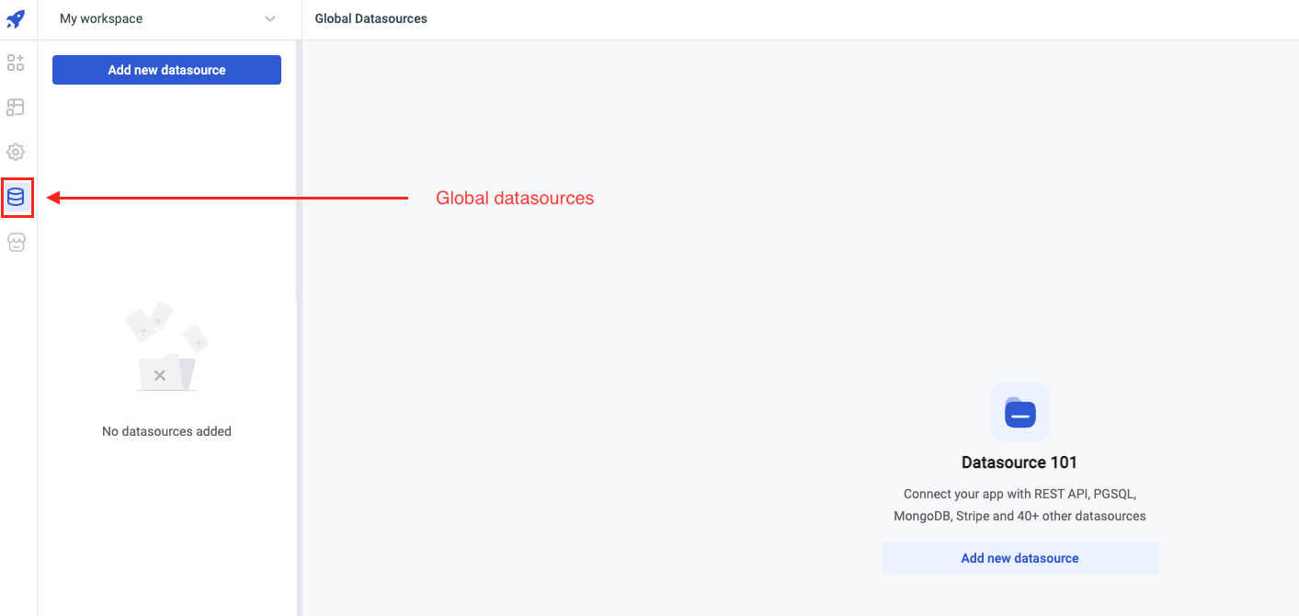Expand the workspace switcher chevron arrow
The height and width of the screenshot is (616, 1299).
pos(269,19)
